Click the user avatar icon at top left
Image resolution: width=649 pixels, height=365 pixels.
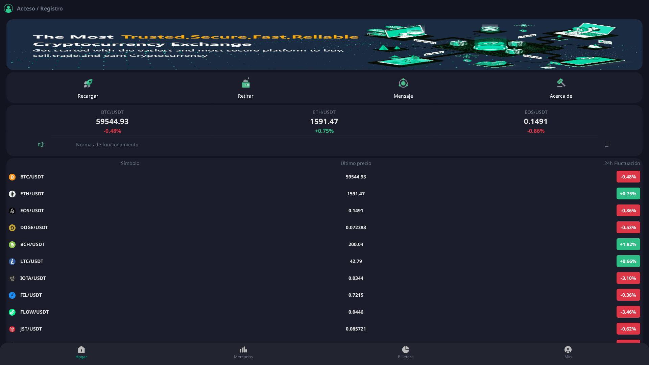(x=8, y=8)
